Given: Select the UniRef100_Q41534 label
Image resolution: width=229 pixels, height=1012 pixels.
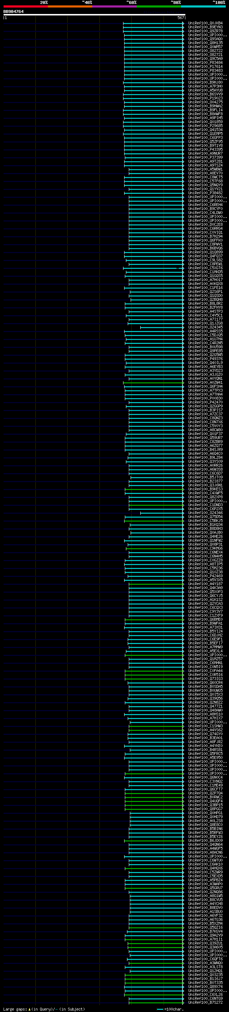Looking at the screenshot, I should 205,130.
